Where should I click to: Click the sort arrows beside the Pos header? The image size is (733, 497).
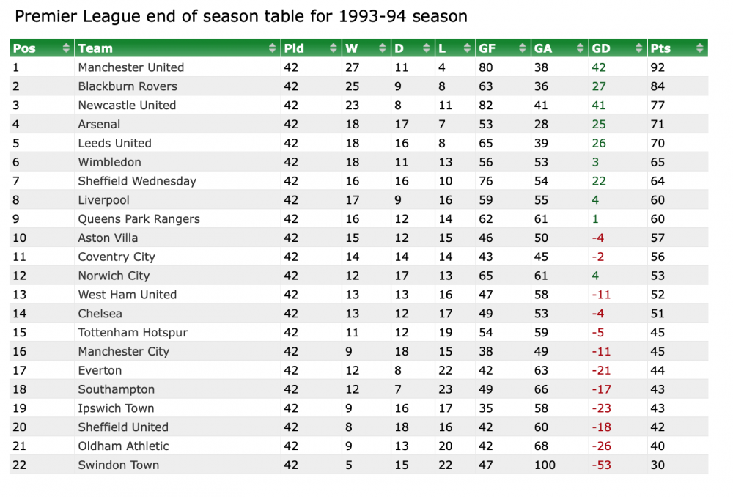pos(66,48)
